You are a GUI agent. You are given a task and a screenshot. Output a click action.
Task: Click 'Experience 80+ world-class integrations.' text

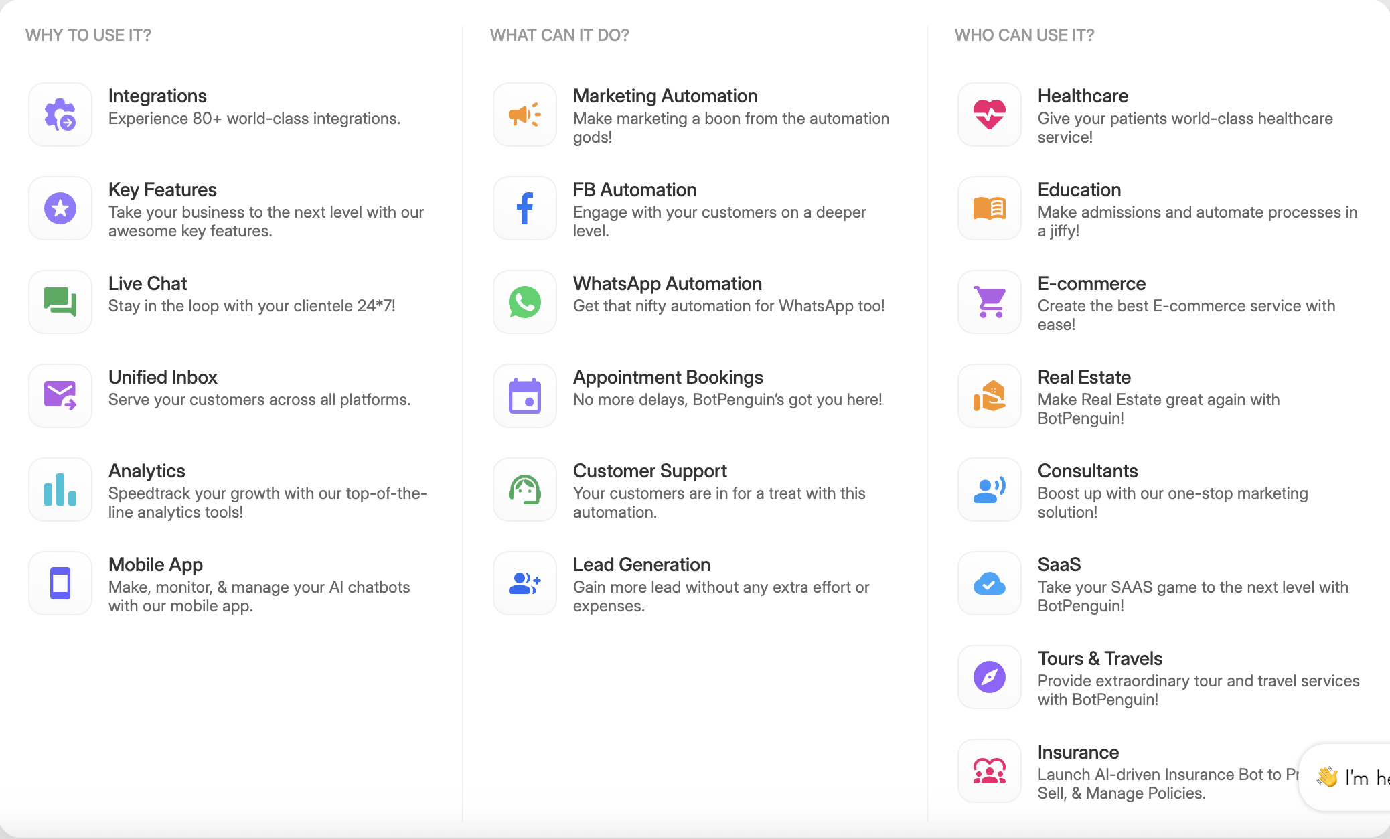click(x=254, y=119)
